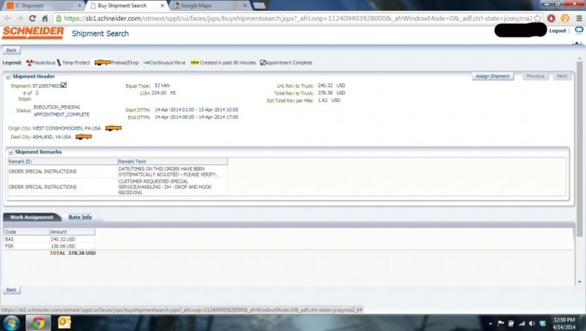Switch to the Rate Info tab
The image size is (586, 331).
(x=80, y=217)
